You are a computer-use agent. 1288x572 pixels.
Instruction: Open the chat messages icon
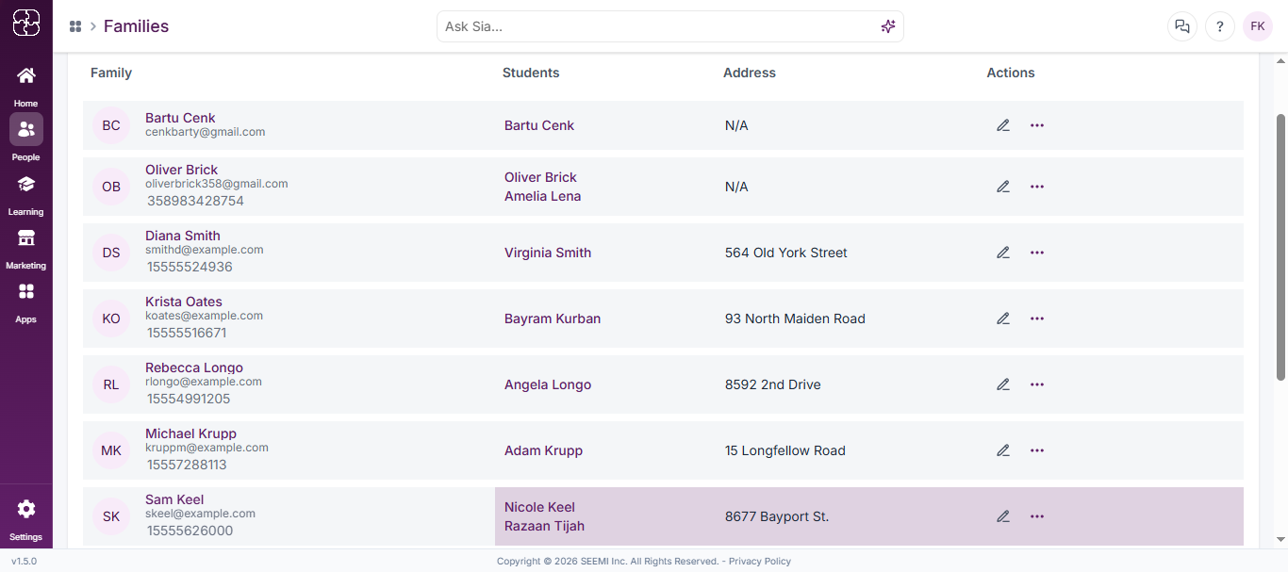(x=1182, y=26)
